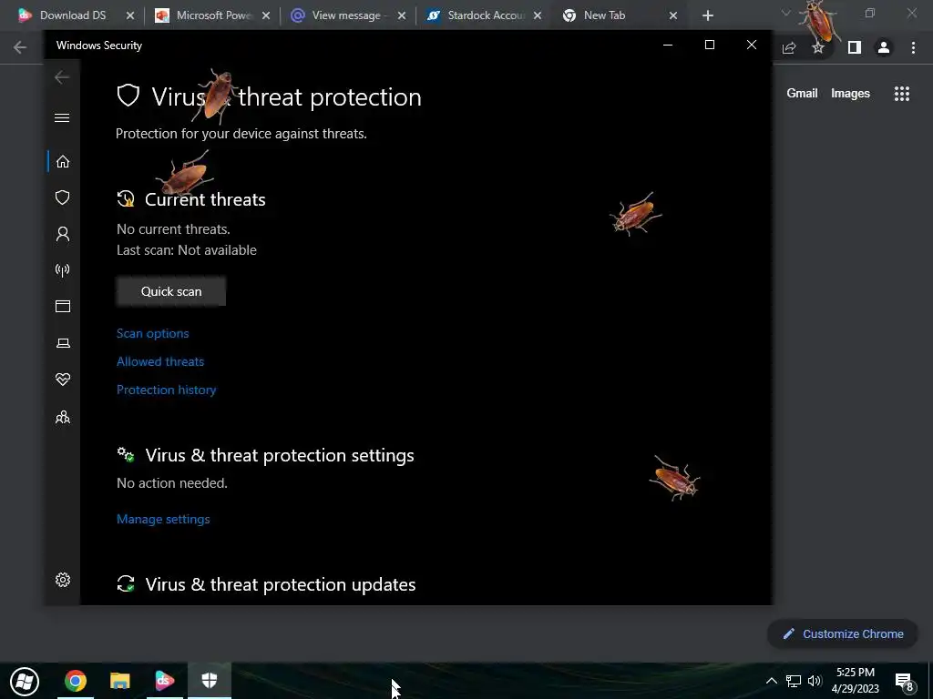933x699 pixels.
Task: Click Chrome's share page icon
Action: click(789, 47)
